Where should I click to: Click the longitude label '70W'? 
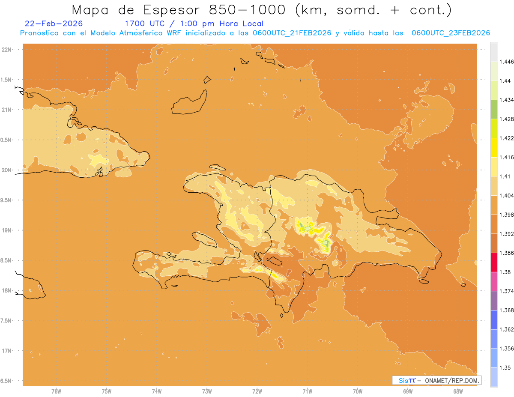[358, 391]
